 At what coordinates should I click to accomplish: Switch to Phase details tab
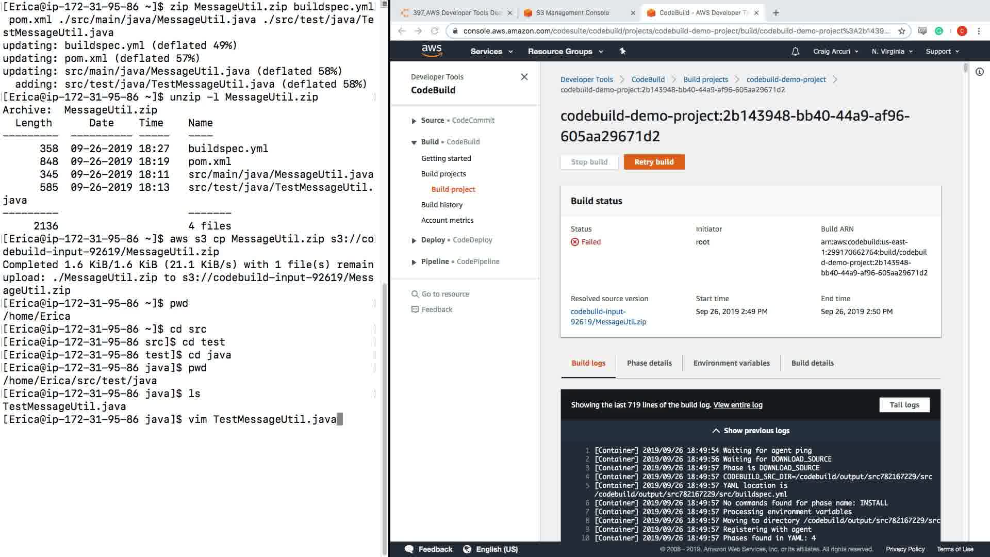pos(649,363)
